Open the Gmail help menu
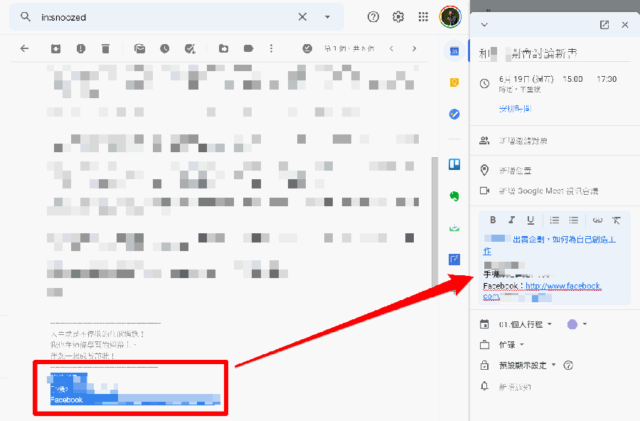The height and width of the screenshot is (421, 640). (373, 17)
